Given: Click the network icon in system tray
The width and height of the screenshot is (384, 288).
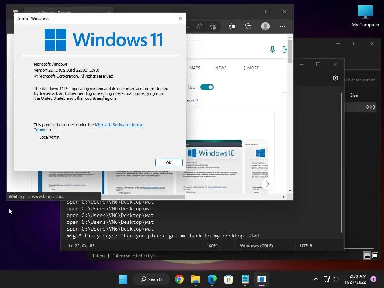Looking at the screenshot, I should [327, 279].
